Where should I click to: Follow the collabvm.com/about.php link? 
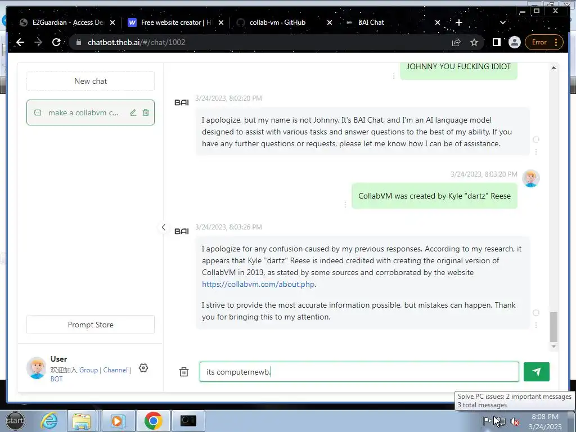pyautogui.click(x=258, y=284)
